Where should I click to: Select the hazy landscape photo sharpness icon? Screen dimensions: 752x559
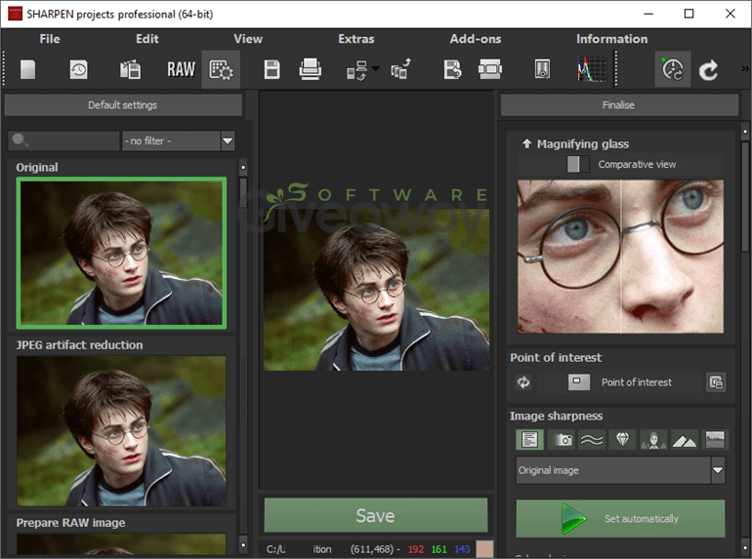(x=715, y=440)
